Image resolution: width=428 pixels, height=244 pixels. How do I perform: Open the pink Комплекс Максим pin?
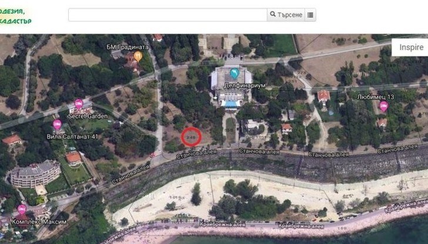point(22,209)
